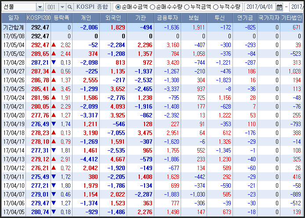Click the 투신 column header

pos(220,18)
